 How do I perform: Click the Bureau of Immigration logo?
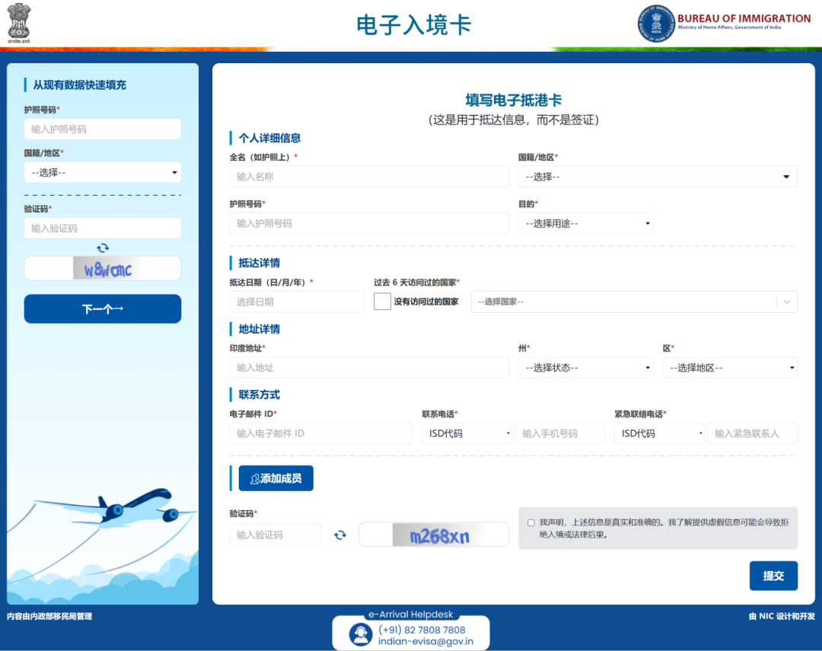pos(656,24)
